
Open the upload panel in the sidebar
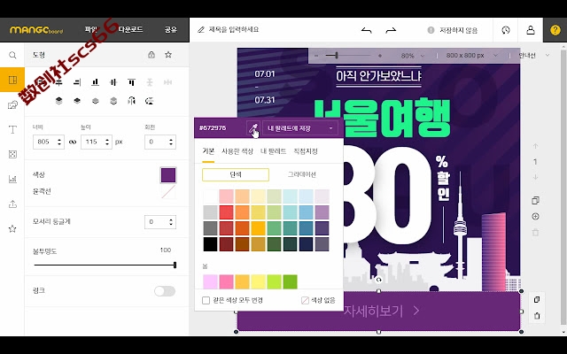coord(12,204)
